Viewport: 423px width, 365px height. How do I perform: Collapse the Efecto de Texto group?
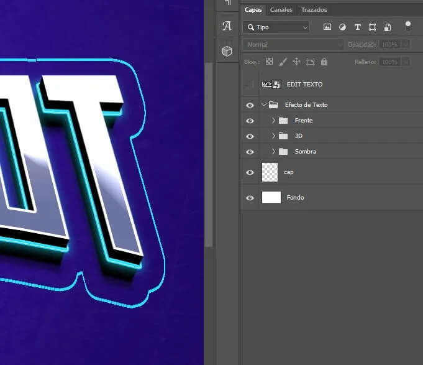click(264, 105)
